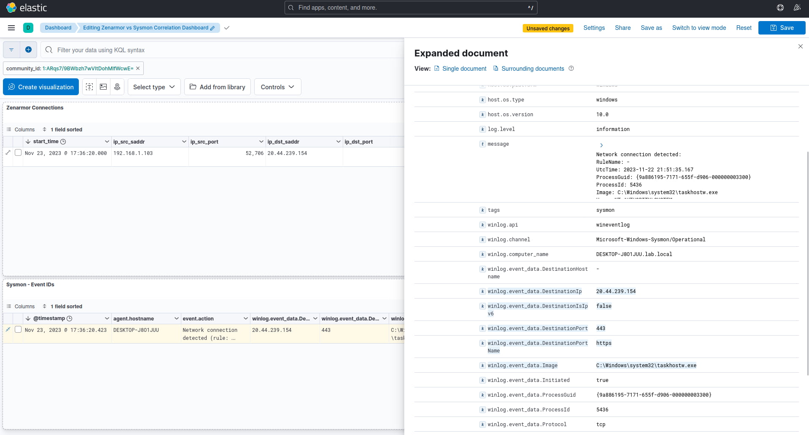Click the help icon beside Surrounding documents

571,68
